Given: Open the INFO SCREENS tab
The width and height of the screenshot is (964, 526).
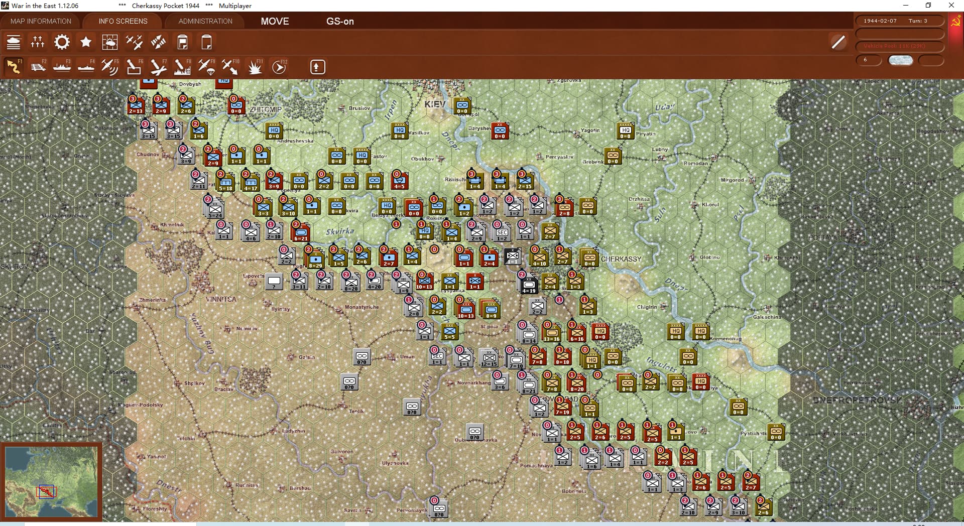Looking at the screenshot, I should pos(123,21).
